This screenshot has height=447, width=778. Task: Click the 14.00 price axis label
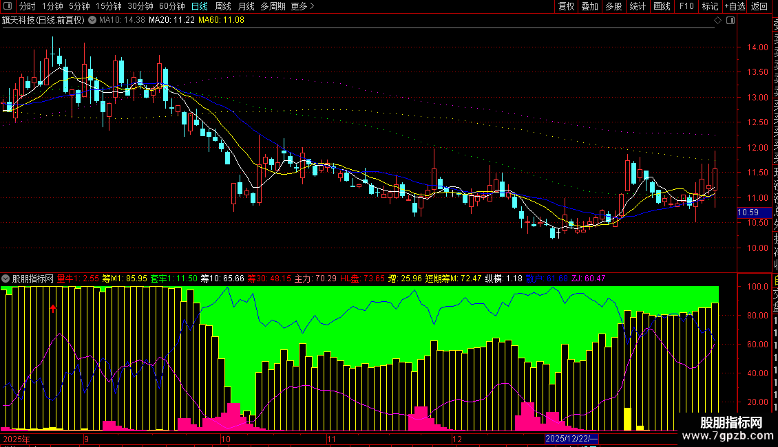click(x=757, y=47)
